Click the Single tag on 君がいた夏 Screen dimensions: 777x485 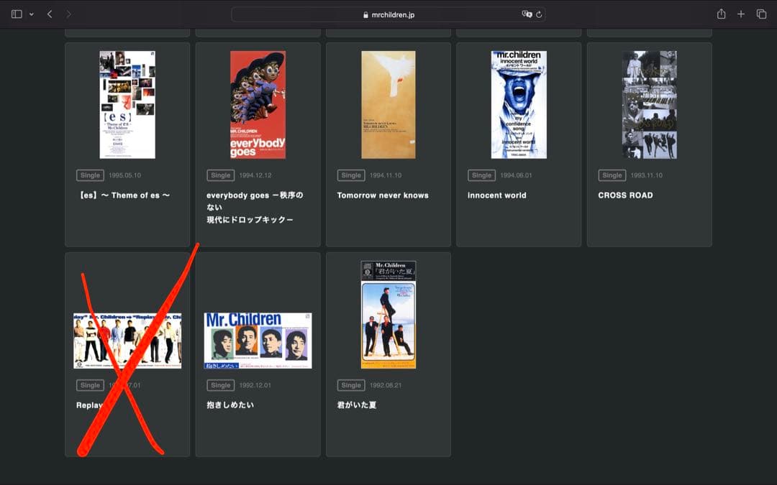coord(351,385)
